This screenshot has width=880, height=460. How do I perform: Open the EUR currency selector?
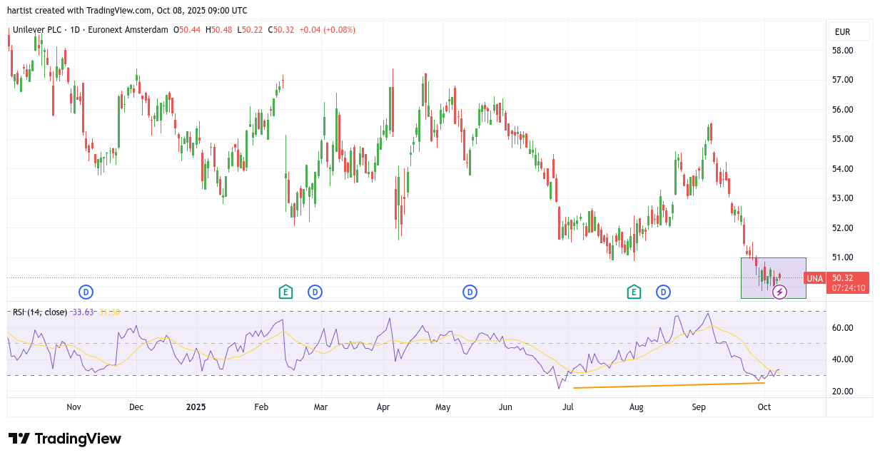849,31
